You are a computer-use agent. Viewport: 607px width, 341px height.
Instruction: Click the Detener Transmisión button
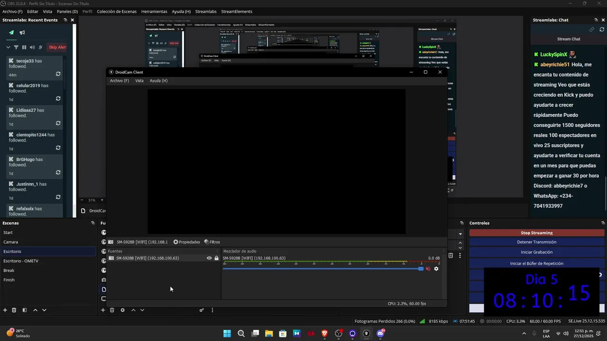537,242
